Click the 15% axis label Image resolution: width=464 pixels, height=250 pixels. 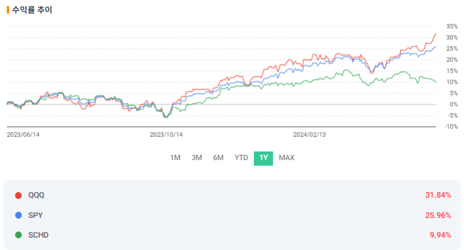click(452, 71)
